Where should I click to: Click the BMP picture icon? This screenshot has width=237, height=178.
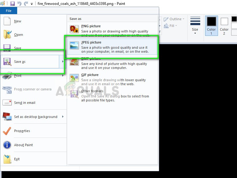click(x=74, y=62)
